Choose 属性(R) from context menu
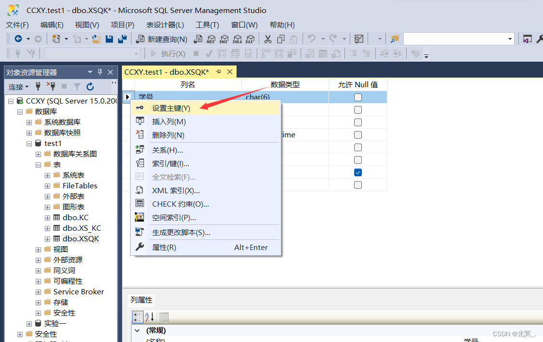The image size is (543, 342). point(206,247)
